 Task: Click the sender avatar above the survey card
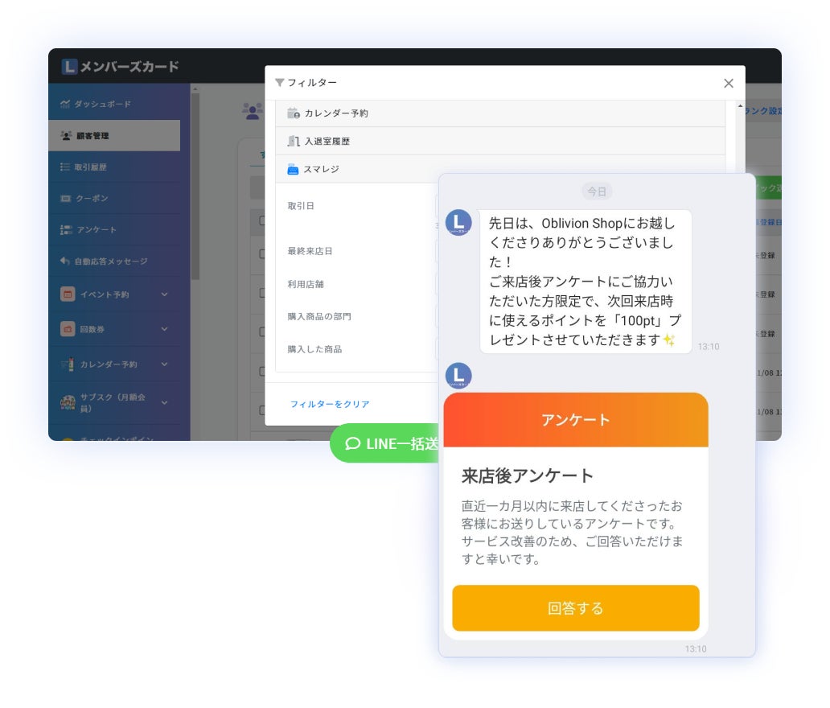tap(458, 376)
